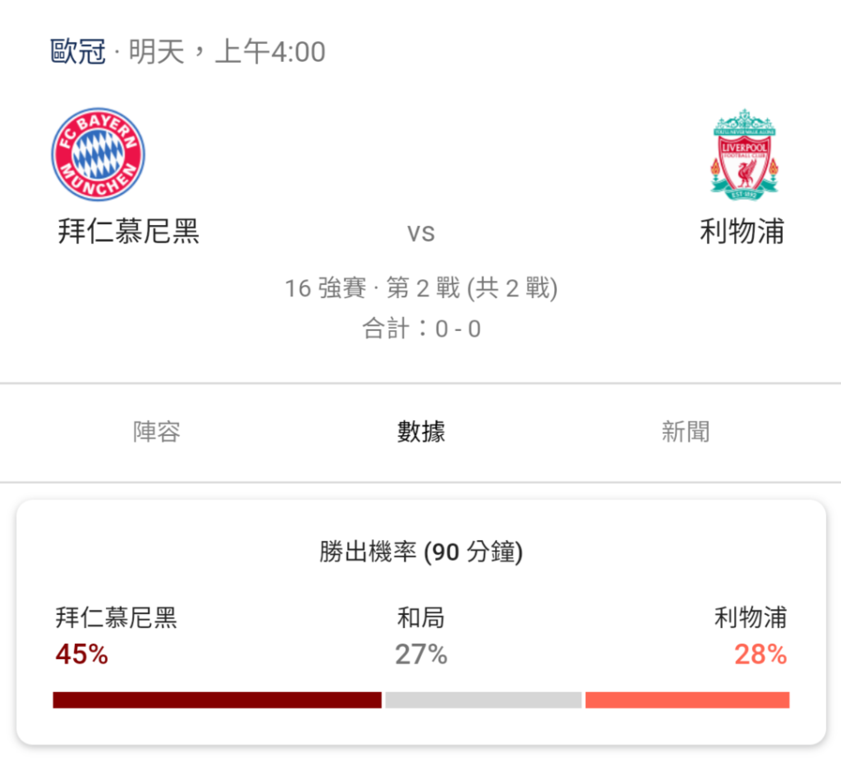Click the 16 強賽 第 2 戰 round info
The height and width of the screenshot is (760, 841).
pyautogui.click(x=421, y=288)
